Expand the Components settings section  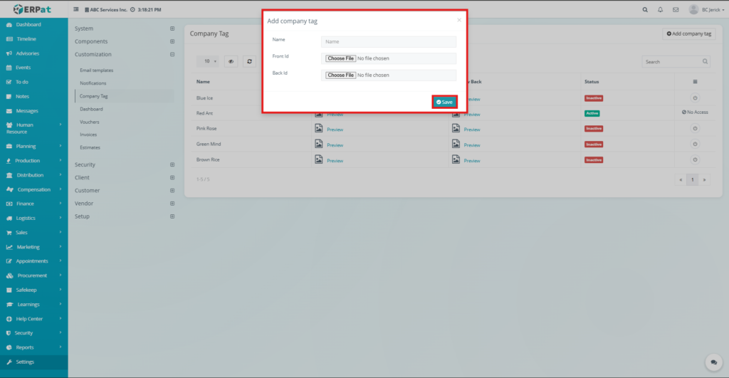point(172,41)
